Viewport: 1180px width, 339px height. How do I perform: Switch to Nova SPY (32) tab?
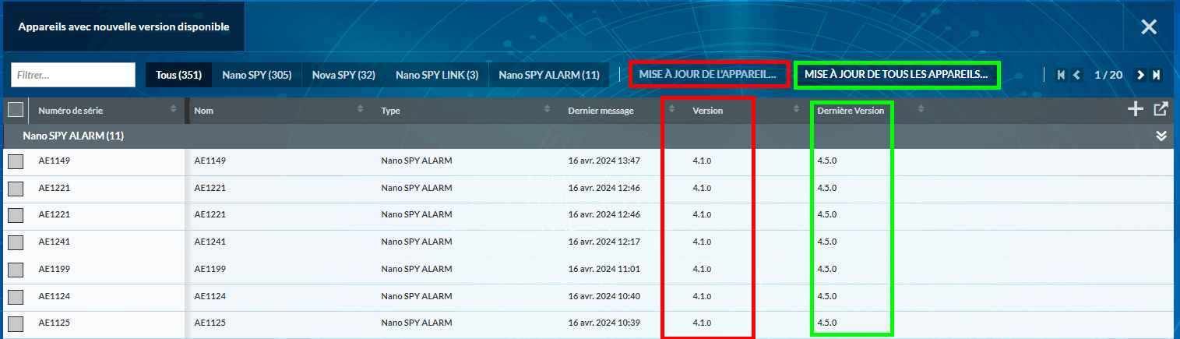[x=343, y=75]
